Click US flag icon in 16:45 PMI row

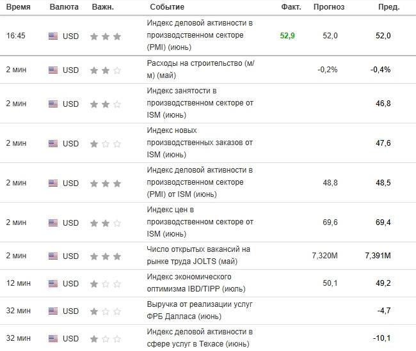point(53,36)
